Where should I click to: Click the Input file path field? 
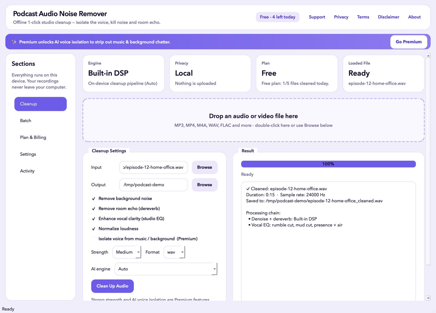click(154, 167)
